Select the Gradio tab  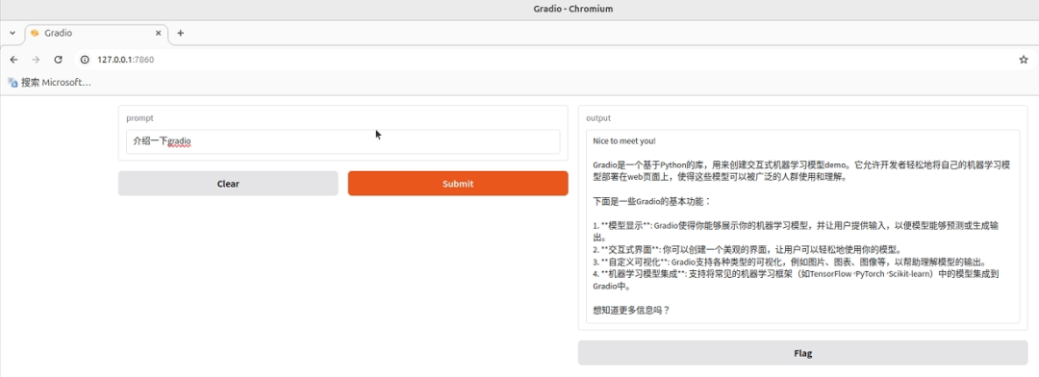97,33
